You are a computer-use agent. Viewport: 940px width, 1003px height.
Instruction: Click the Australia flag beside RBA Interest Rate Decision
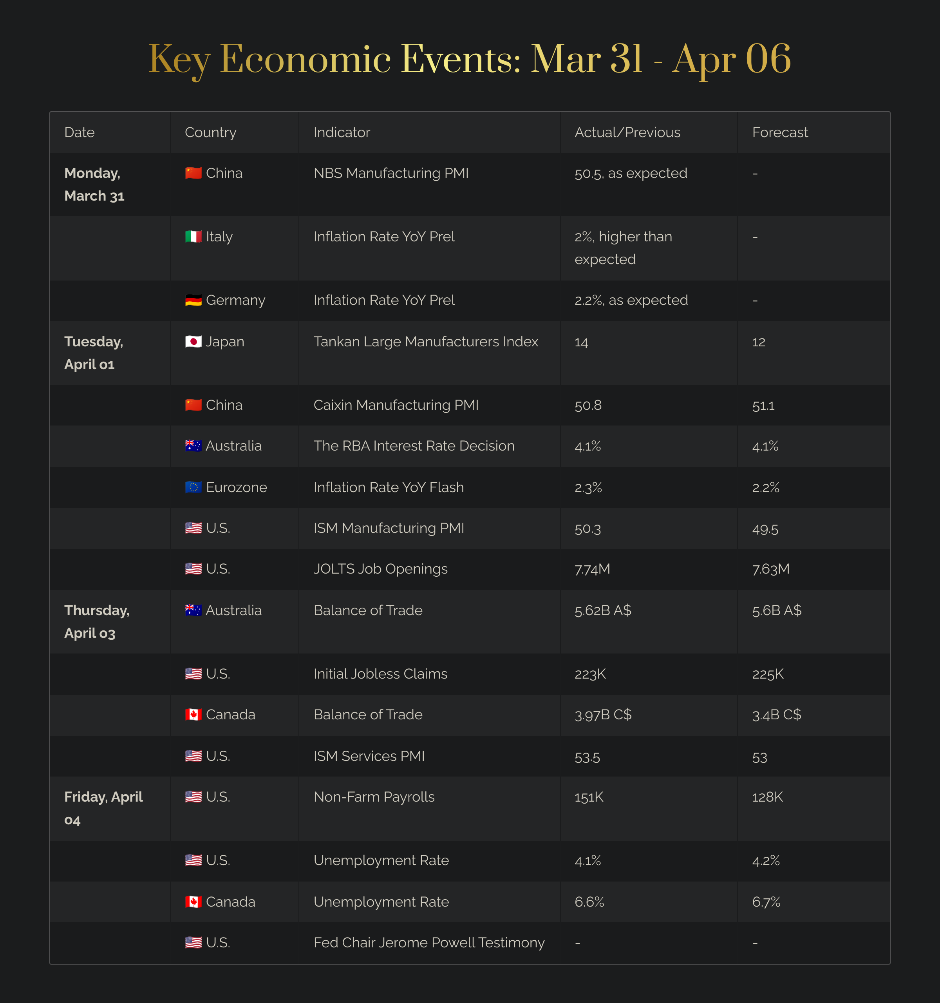coord(193,446)
